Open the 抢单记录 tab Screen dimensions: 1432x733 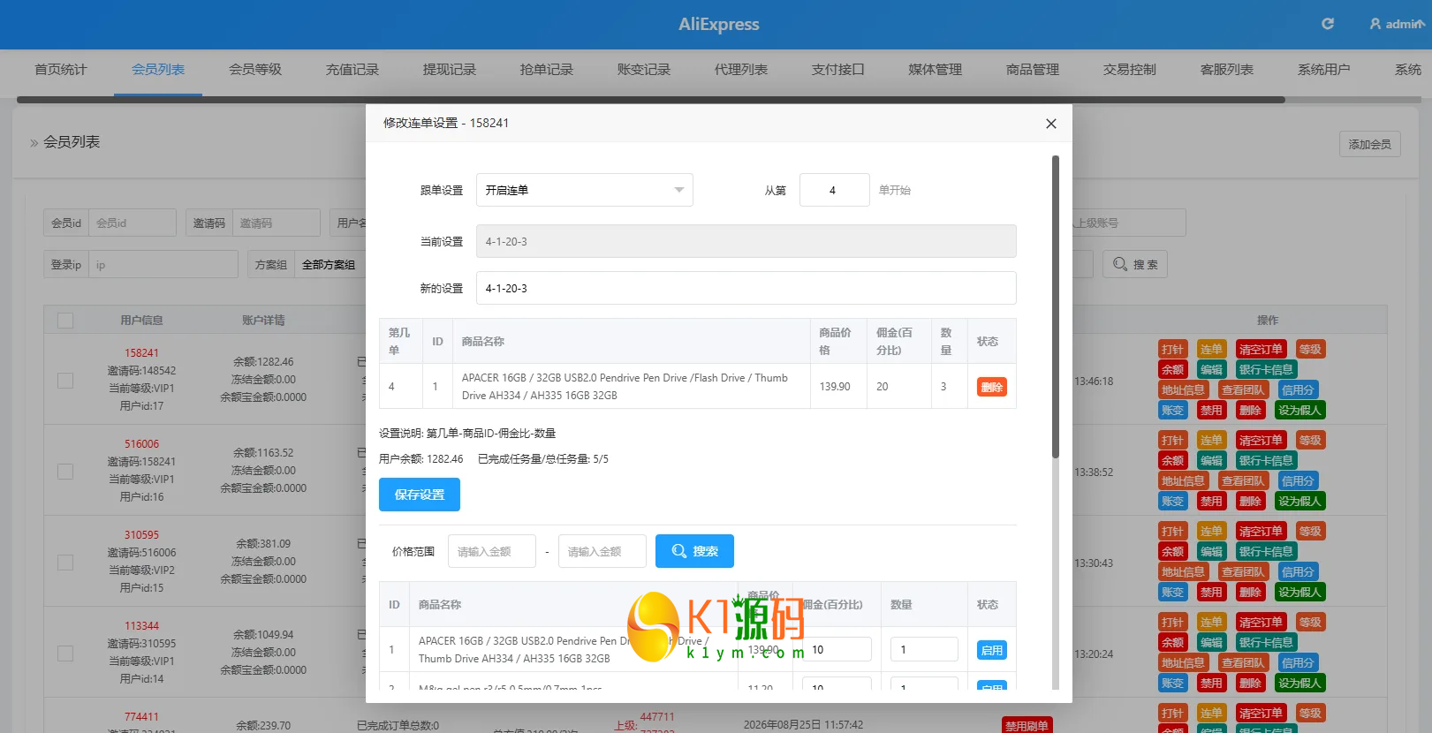click(x=547, y=70)
